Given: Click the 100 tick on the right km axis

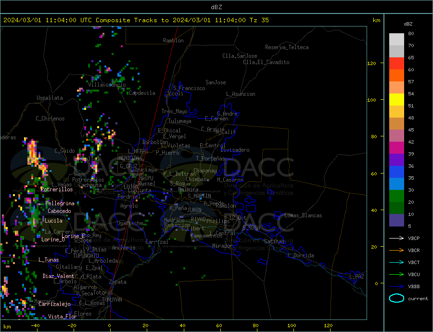Looking at the screenshot, I should click(x=371, y=100).
